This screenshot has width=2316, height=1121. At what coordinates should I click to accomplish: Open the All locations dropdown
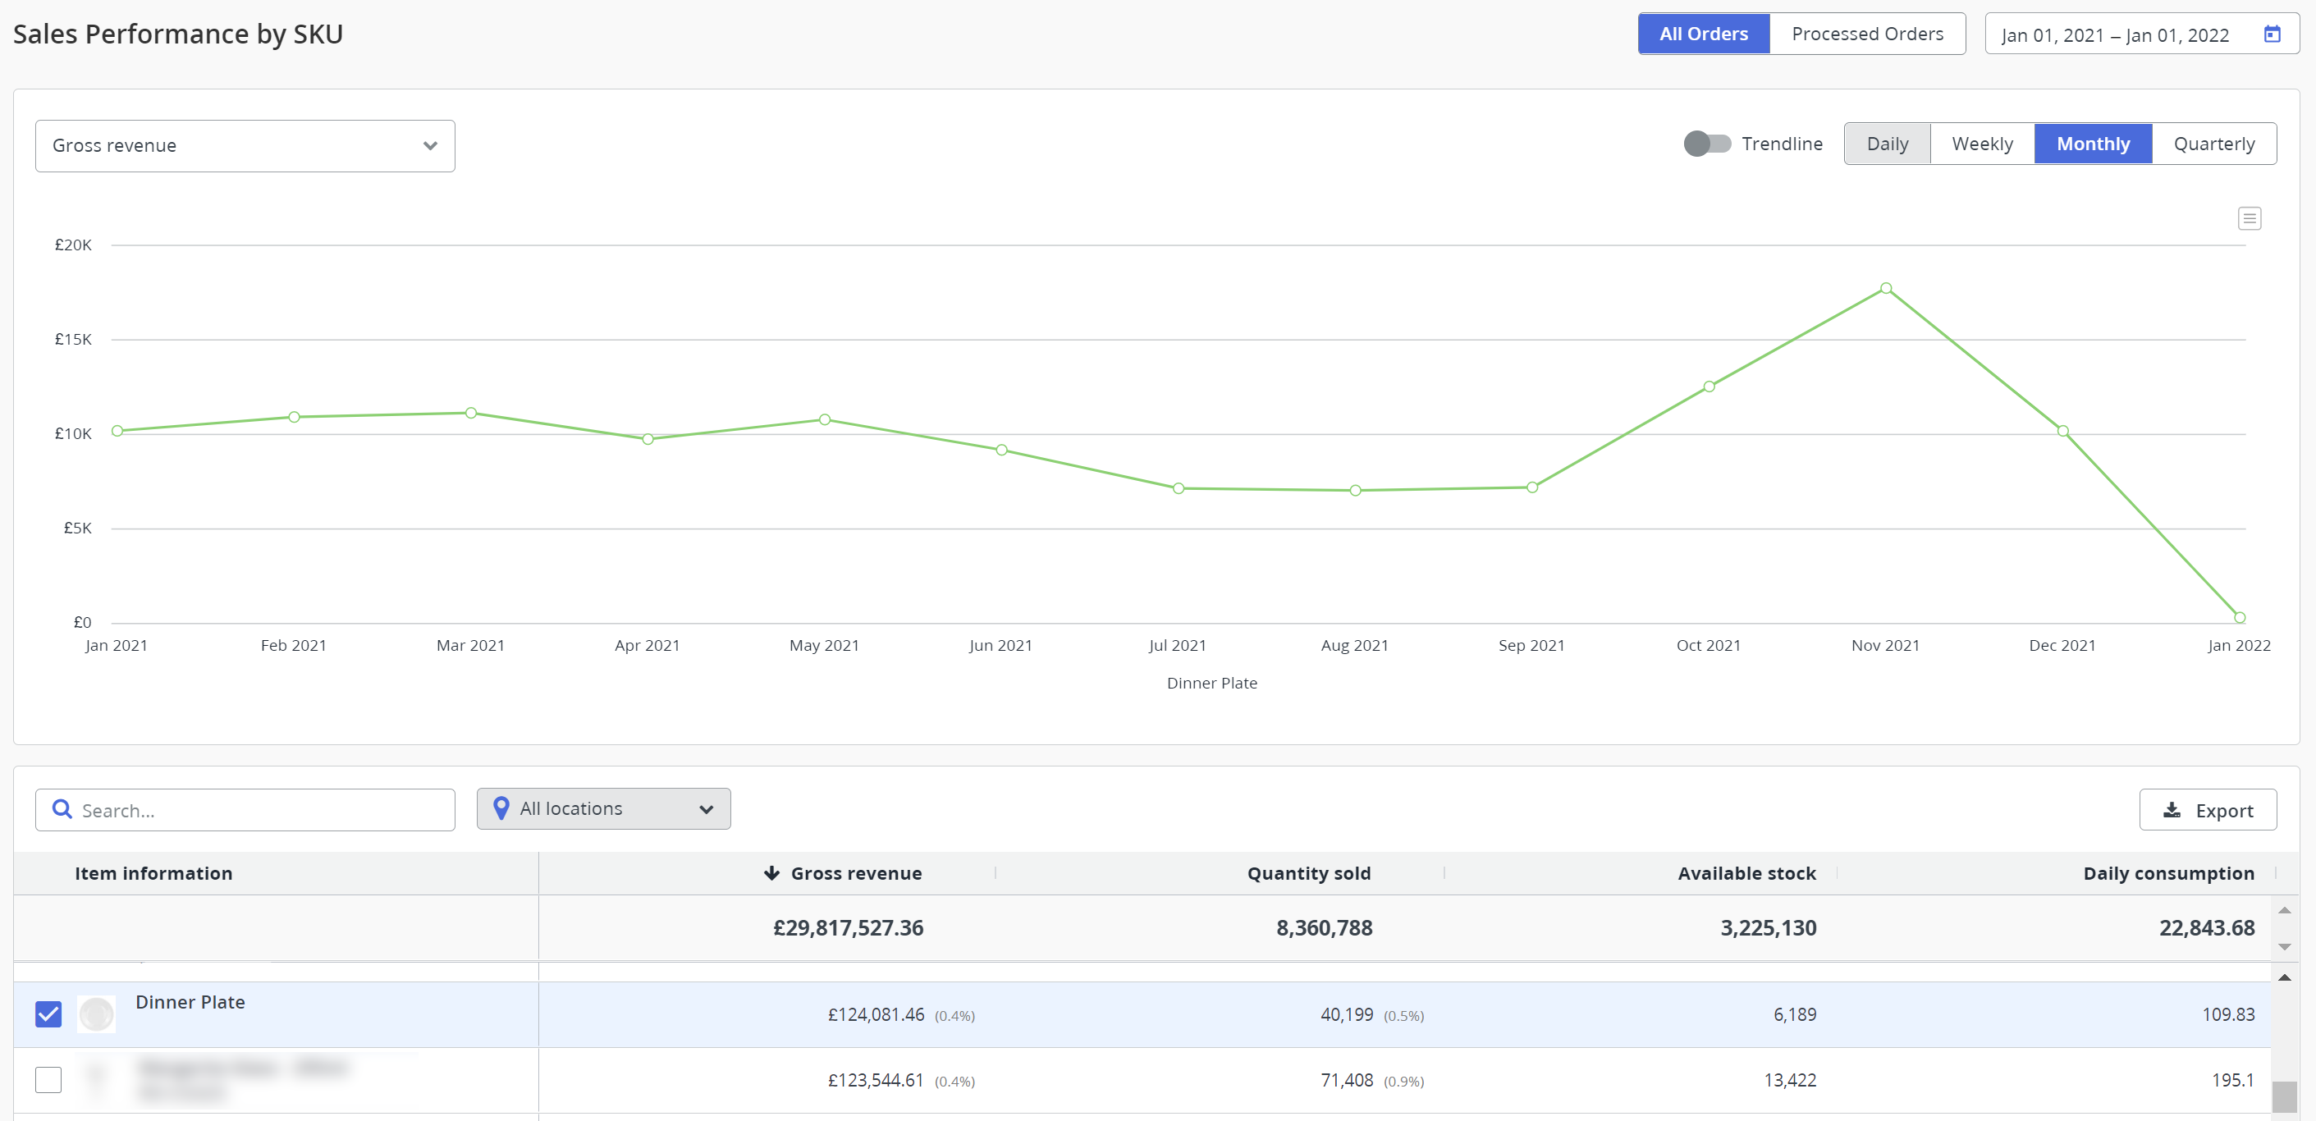point(603,809)
